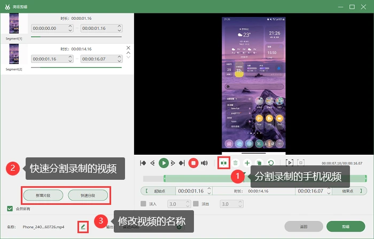The image size is (374, 239).
Task: Mute audio using the speaker icon
Action: pyautogui.click(x=205, y=163)
